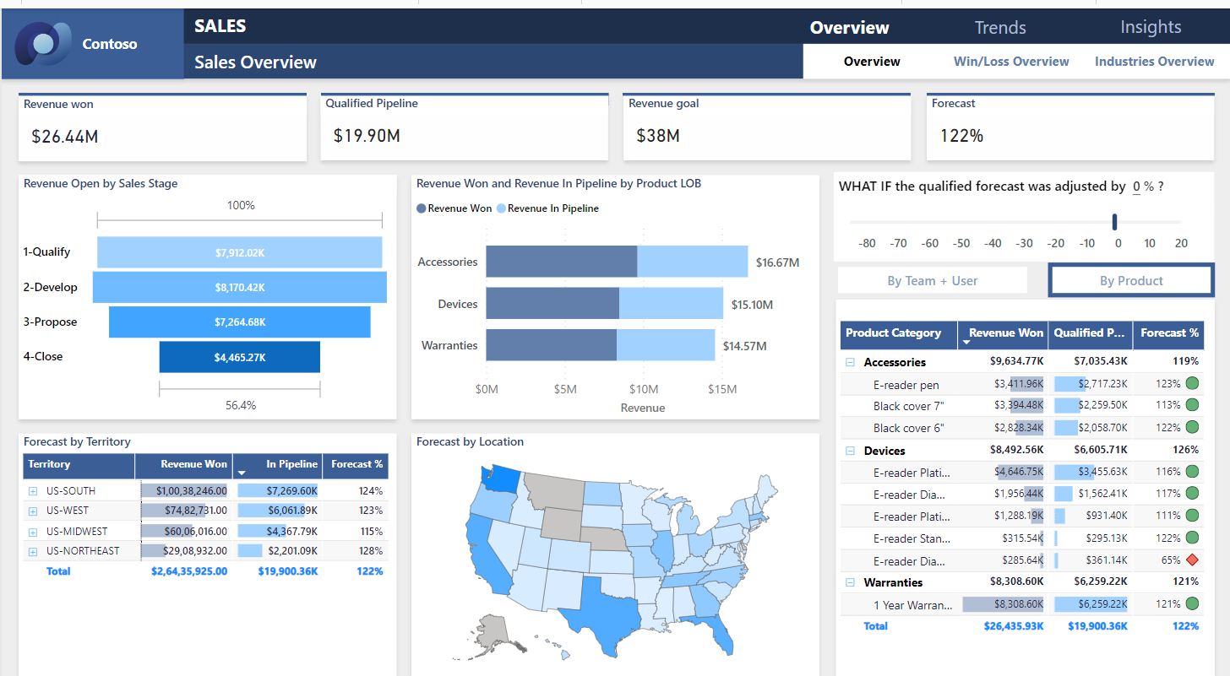The image size is (1230, 676).
Task: Click sort arrow beside Product table Revenue Won
Action: click(x=966, y=343)
